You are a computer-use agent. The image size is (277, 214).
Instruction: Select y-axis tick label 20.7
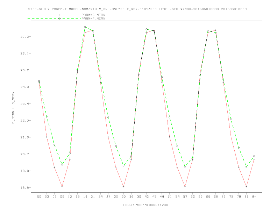[x=24, y=154]
